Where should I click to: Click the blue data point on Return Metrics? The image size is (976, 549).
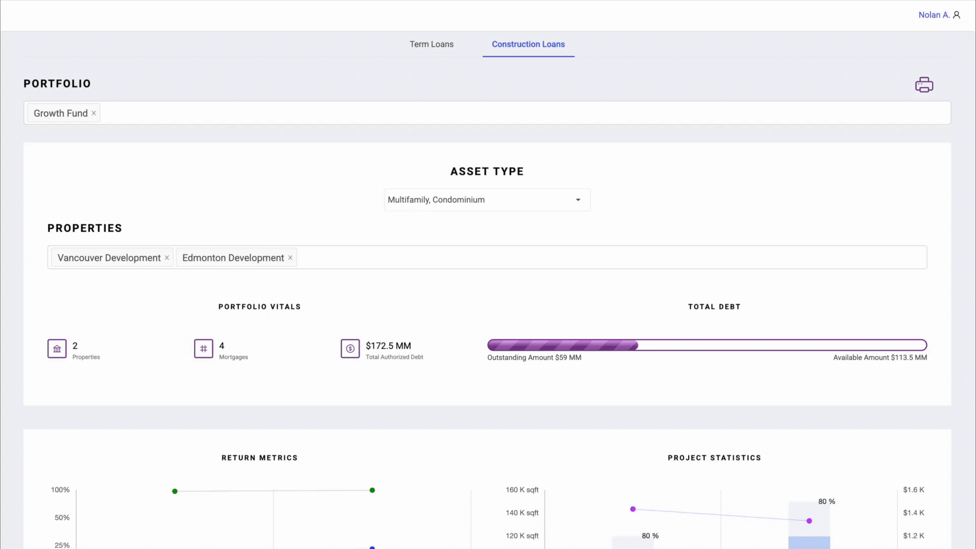point(372,547)
